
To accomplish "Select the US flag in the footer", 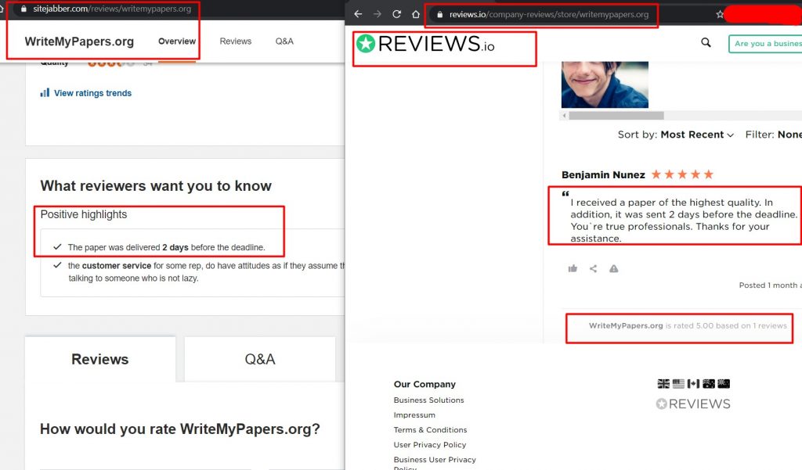I will click(678, 384).
